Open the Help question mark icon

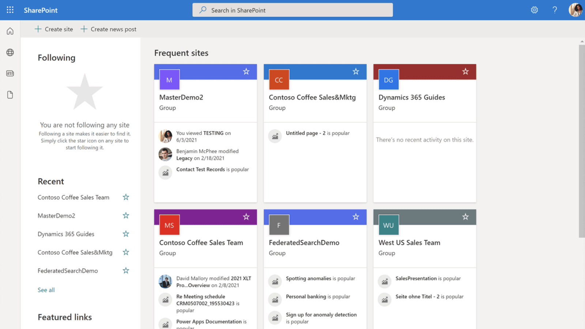[555, 10]
